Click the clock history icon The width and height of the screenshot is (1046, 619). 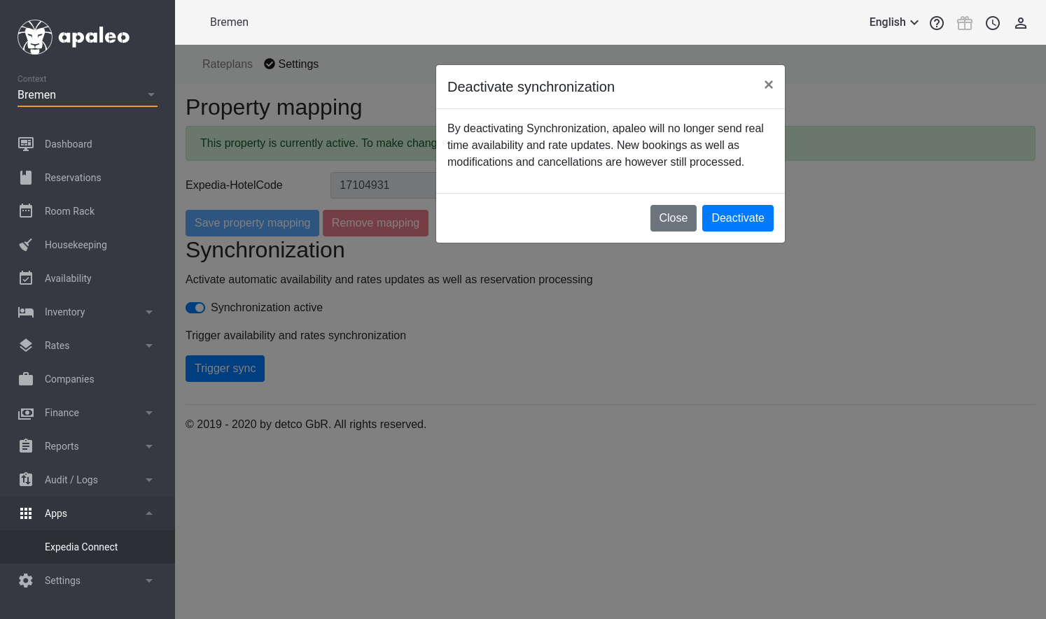(x=993, y=23)
